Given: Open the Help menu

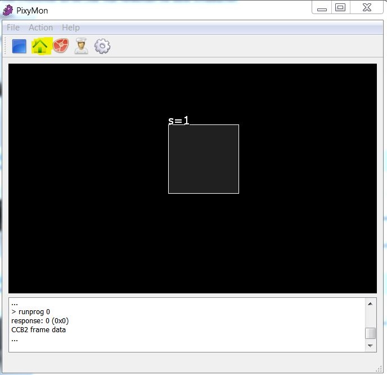Looking at the screenshot, I should 71,28.
